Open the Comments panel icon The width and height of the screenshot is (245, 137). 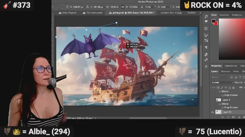pyautogui.click(x=206, y=22)
